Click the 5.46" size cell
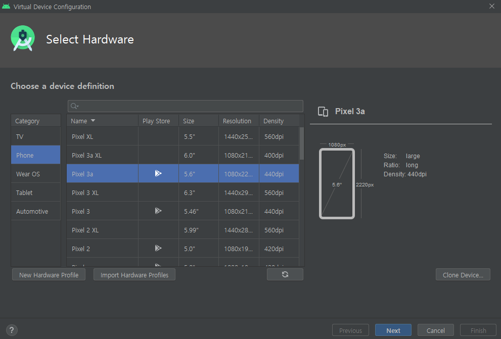This screenshot has width=501, height=339. [x=198, y=211]
